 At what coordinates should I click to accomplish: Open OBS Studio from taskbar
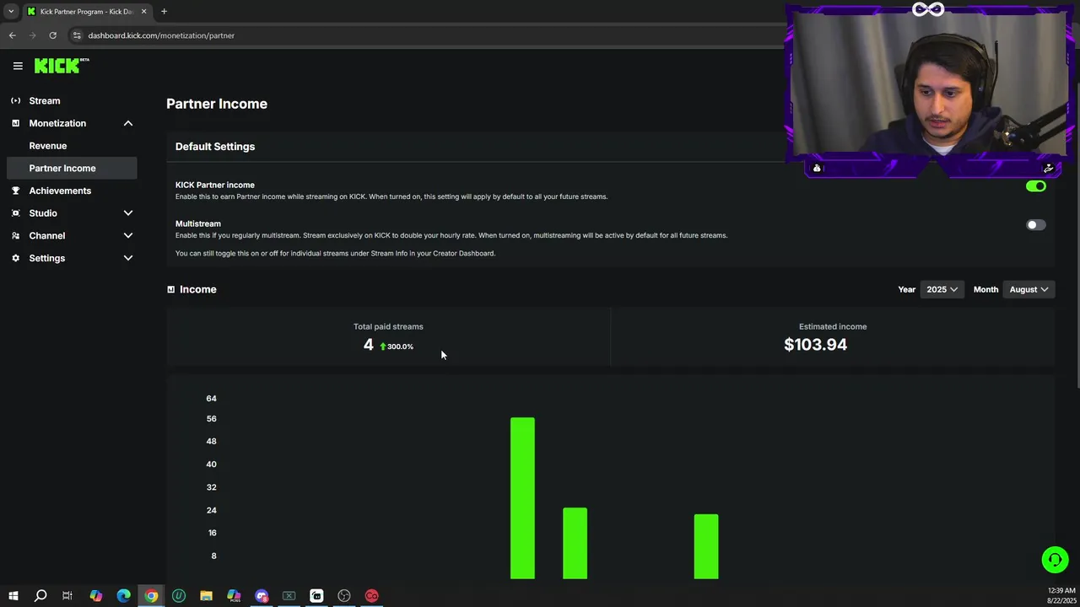[344, 596]
